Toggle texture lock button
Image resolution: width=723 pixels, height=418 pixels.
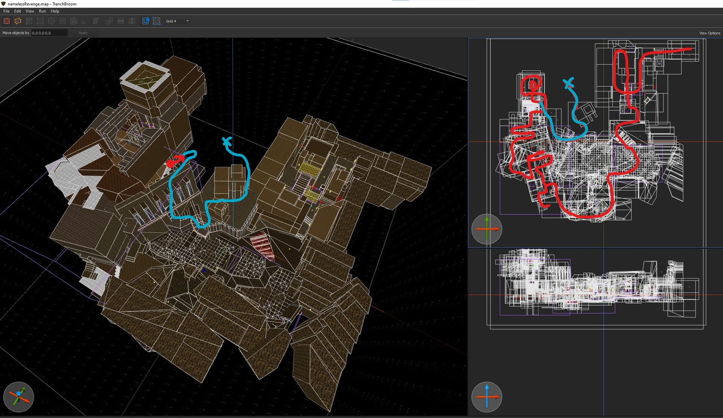[x=146, y=21]
